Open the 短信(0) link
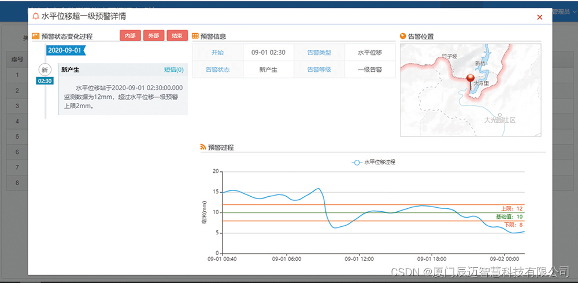578x283 pixels. (x=173, y=69)
